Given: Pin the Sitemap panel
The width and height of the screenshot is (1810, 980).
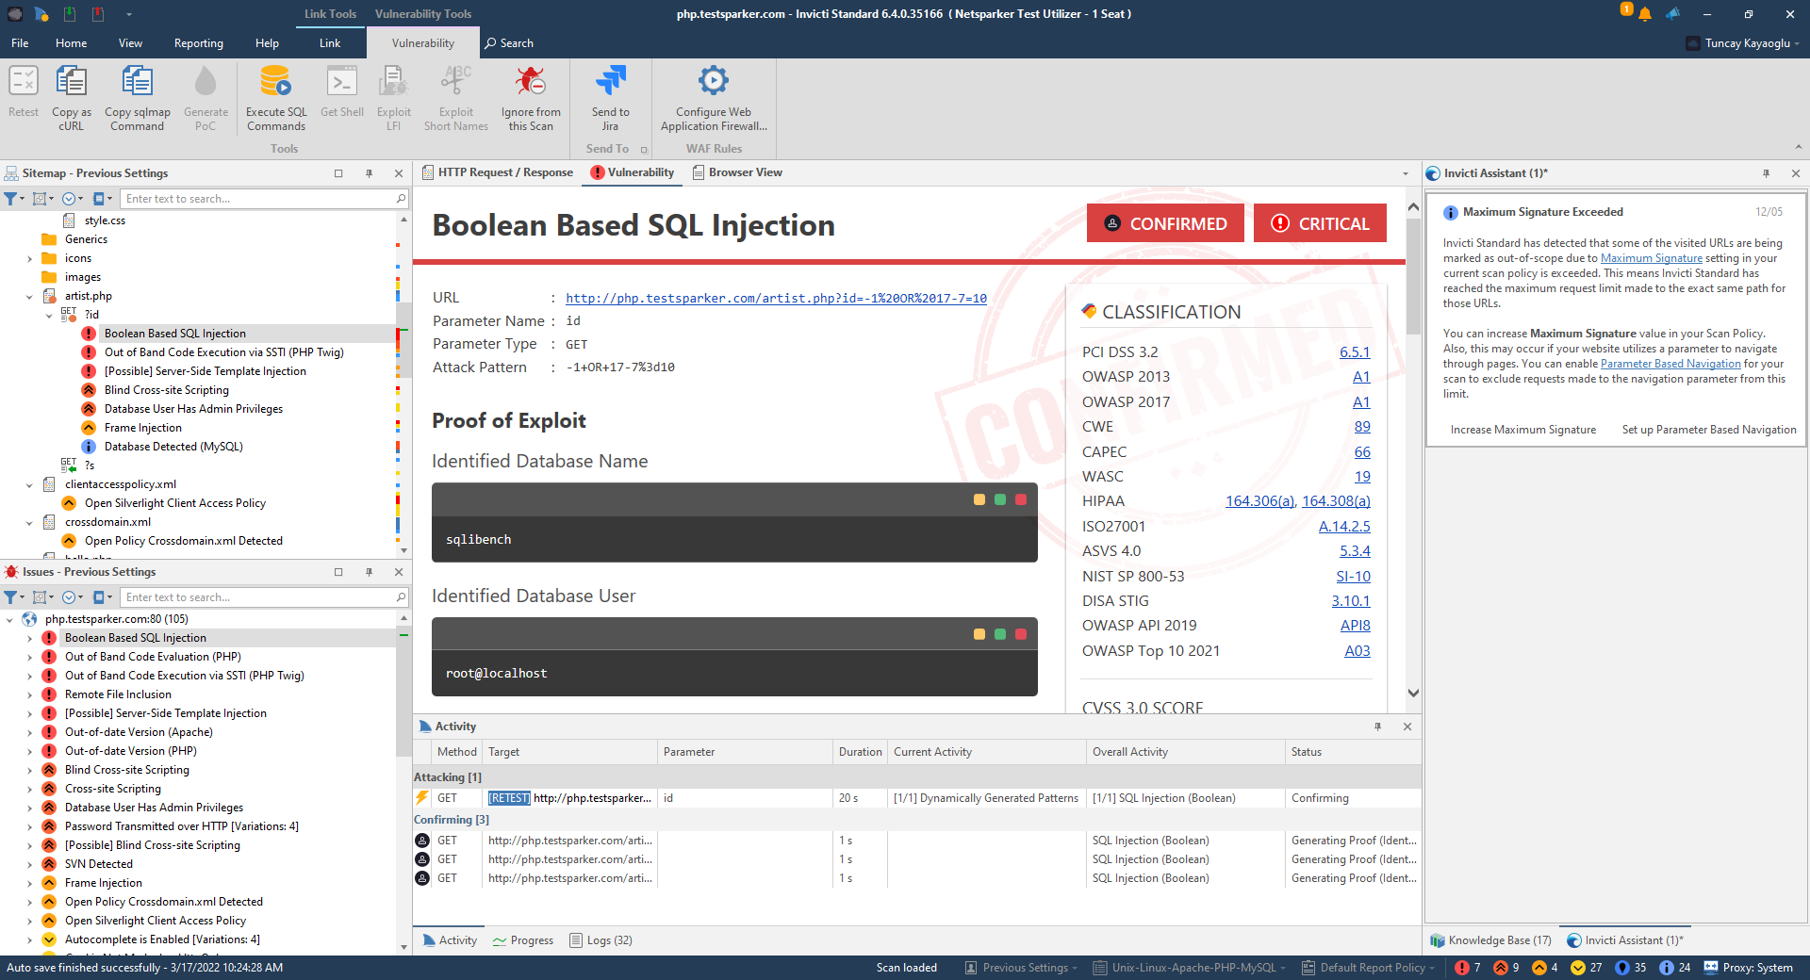Looking at the screenshot, I should coord(369,173).
